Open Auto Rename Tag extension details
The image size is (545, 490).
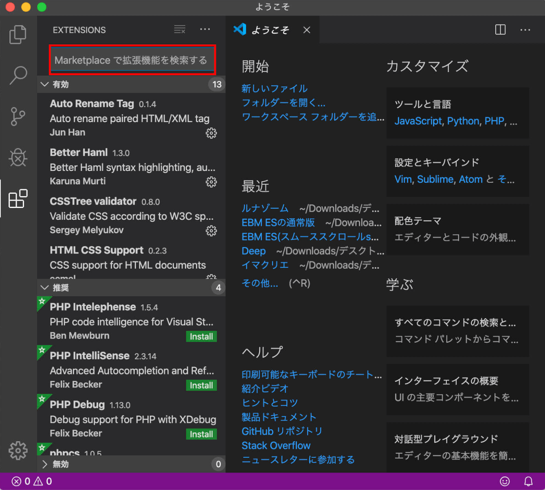point(131,118)
